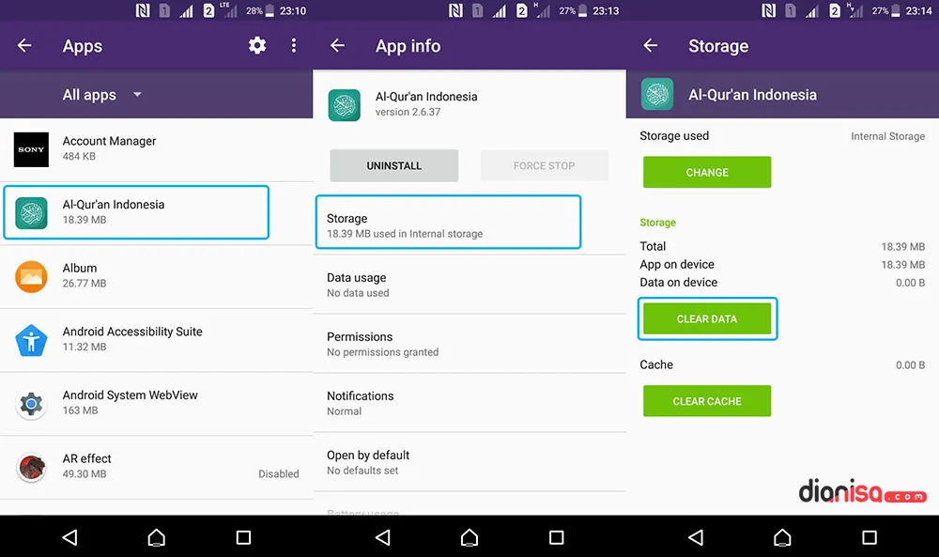The width and height of the screenshot is (939, 557).
Task: Tap the Al-Qur'an icon on App info
Action: pyautogui.click(x=345, y=106)
